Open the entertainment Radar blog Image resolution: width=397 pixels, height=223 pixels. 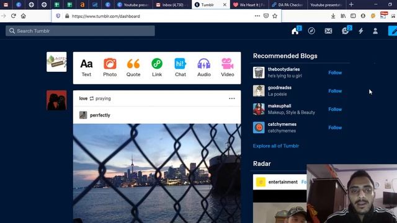click(283, 182)
